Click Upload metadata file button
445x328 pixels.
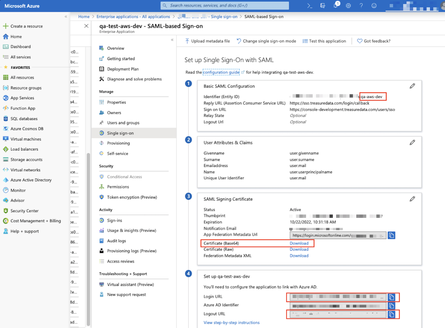(x=207, y=41)
